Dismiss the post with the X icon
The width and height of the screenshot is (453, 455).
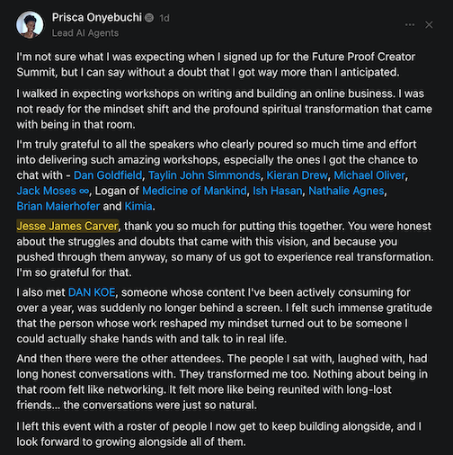pyautogui.click(x=429, y=24)
